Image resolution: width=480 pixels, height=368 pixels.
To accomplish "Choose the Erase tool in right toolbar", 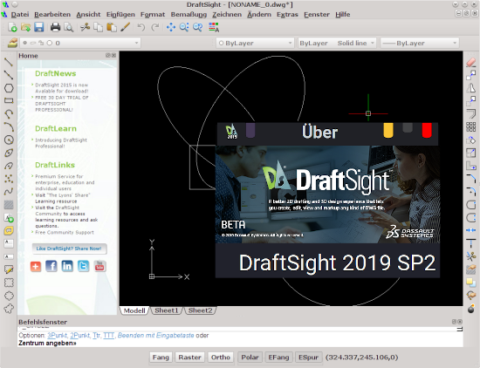I will [x=471, y=62].
